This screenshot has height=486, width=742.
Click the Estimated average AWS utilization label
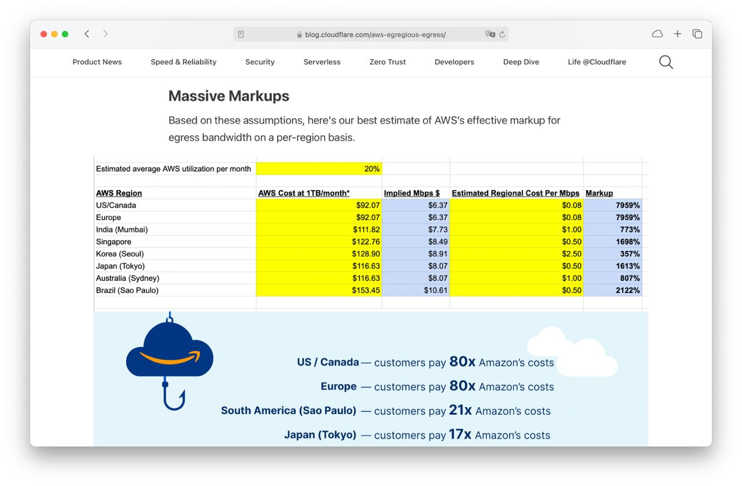pos(173,169)
